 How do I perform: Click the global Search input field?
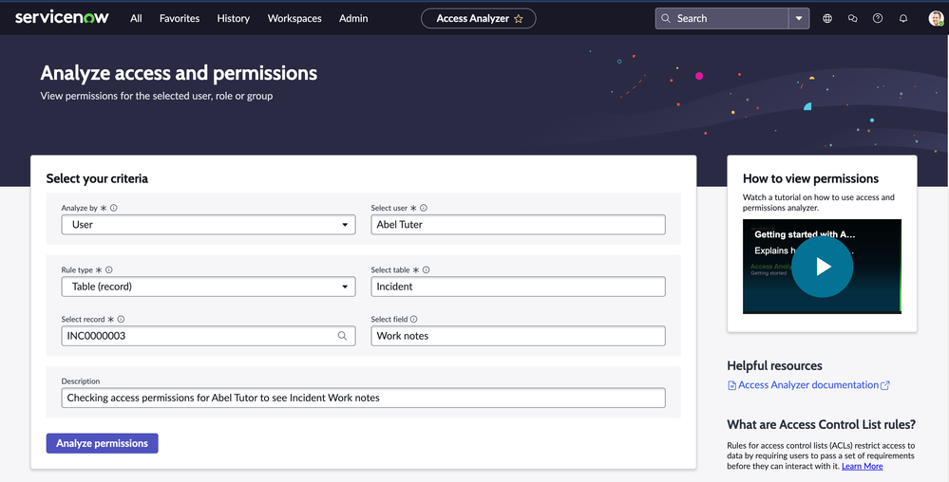(721, 18)
